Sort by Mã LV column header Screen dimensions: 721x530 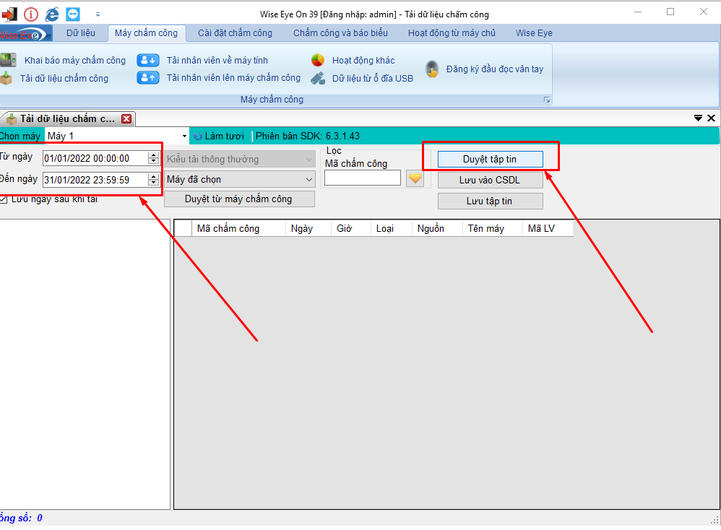click(548, 228)
